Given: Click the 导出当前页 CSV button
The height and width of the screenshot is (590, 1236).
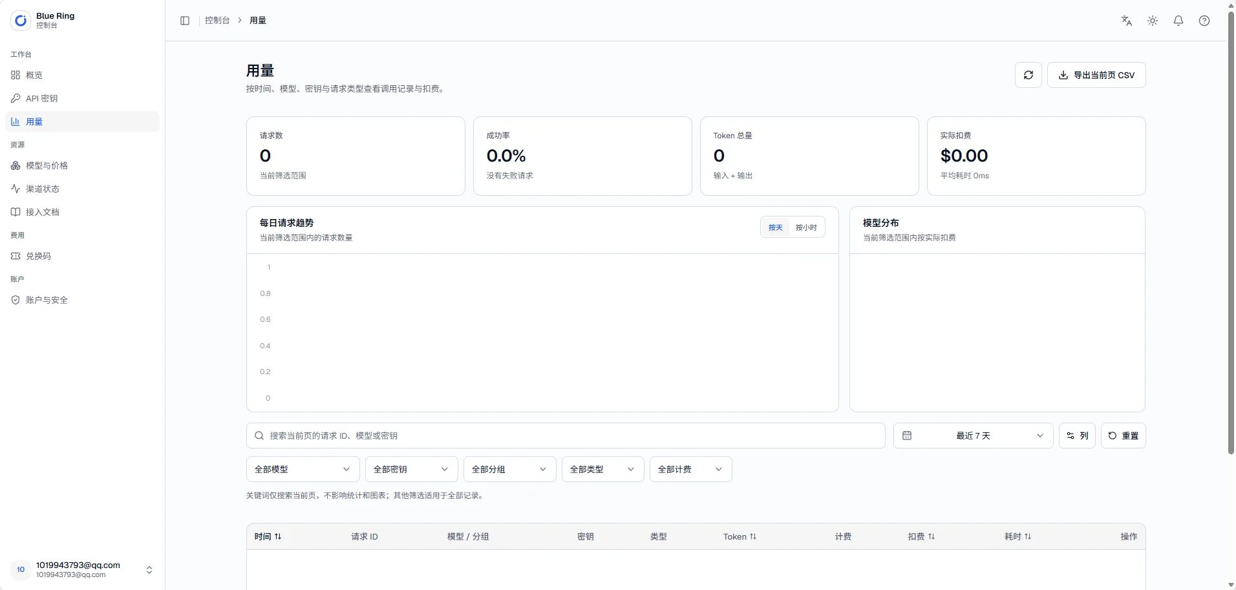Looking at the screenshot, I should click(x=1096, y=75).
